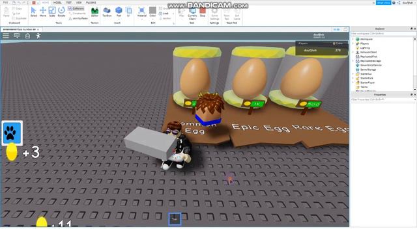Viewport: 417px width, 234px height.
Task: Stop the running play test
Action: pos(203,12)
